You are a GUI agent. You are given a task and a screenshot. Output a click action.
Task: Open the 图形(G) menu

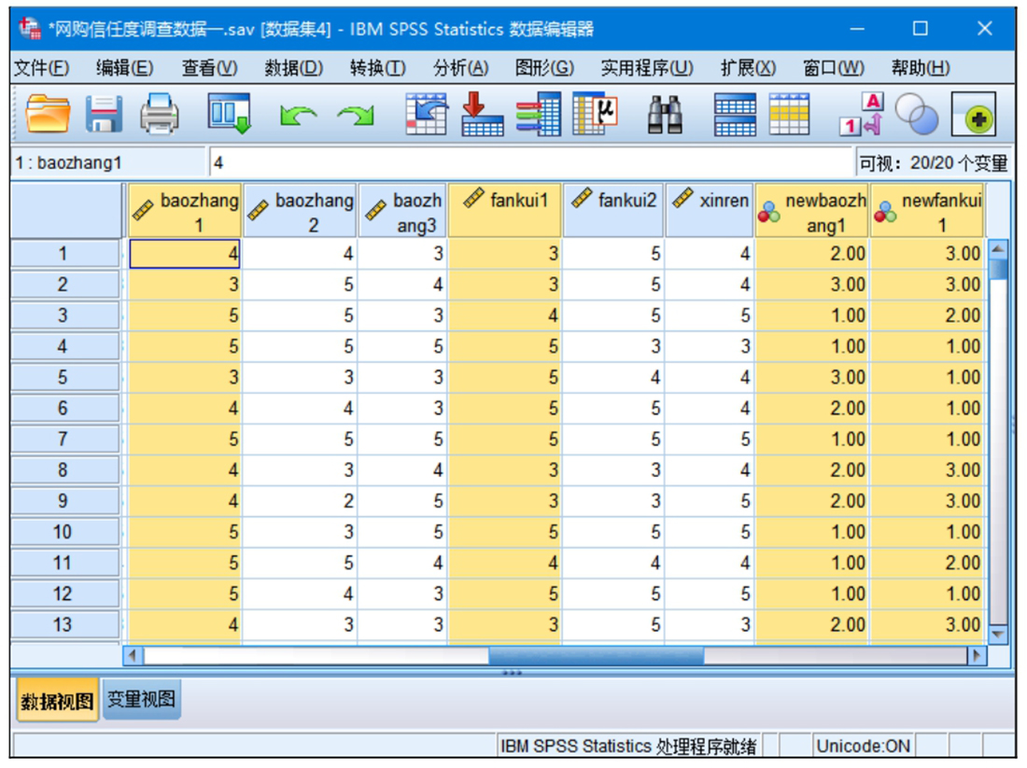544,68
